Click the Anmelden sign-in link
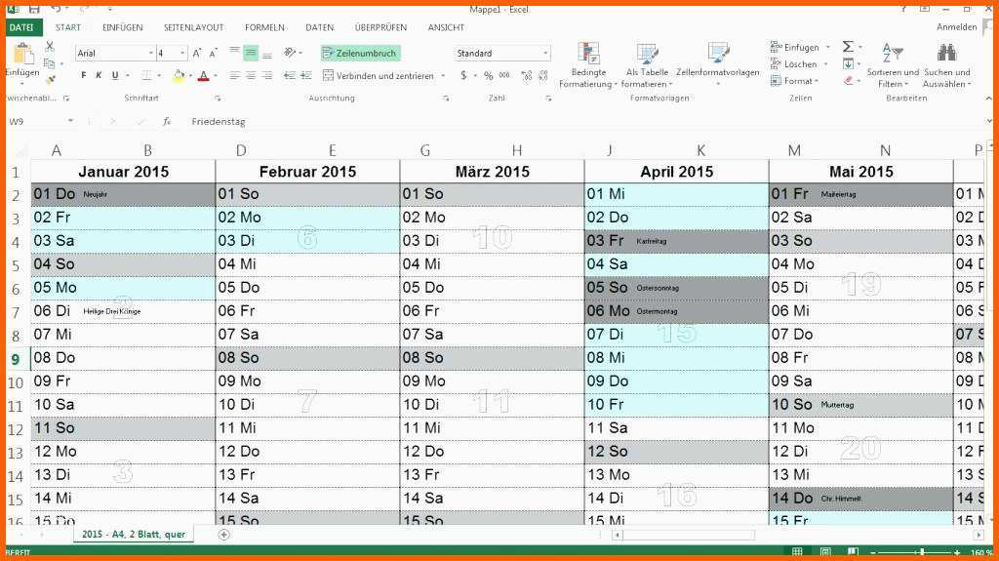 click(x=956, y=27)
